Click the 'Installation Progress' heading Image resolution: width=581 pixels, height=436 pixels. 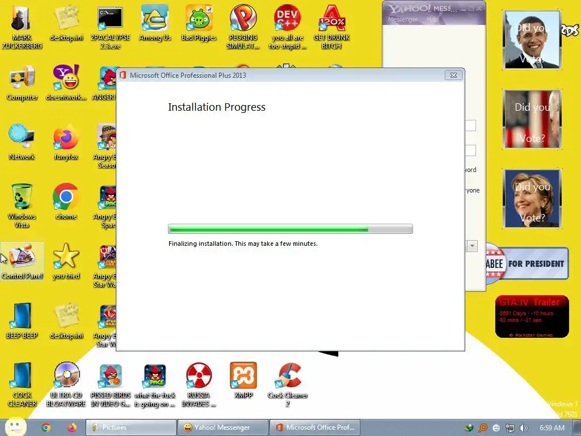point(217,107)
